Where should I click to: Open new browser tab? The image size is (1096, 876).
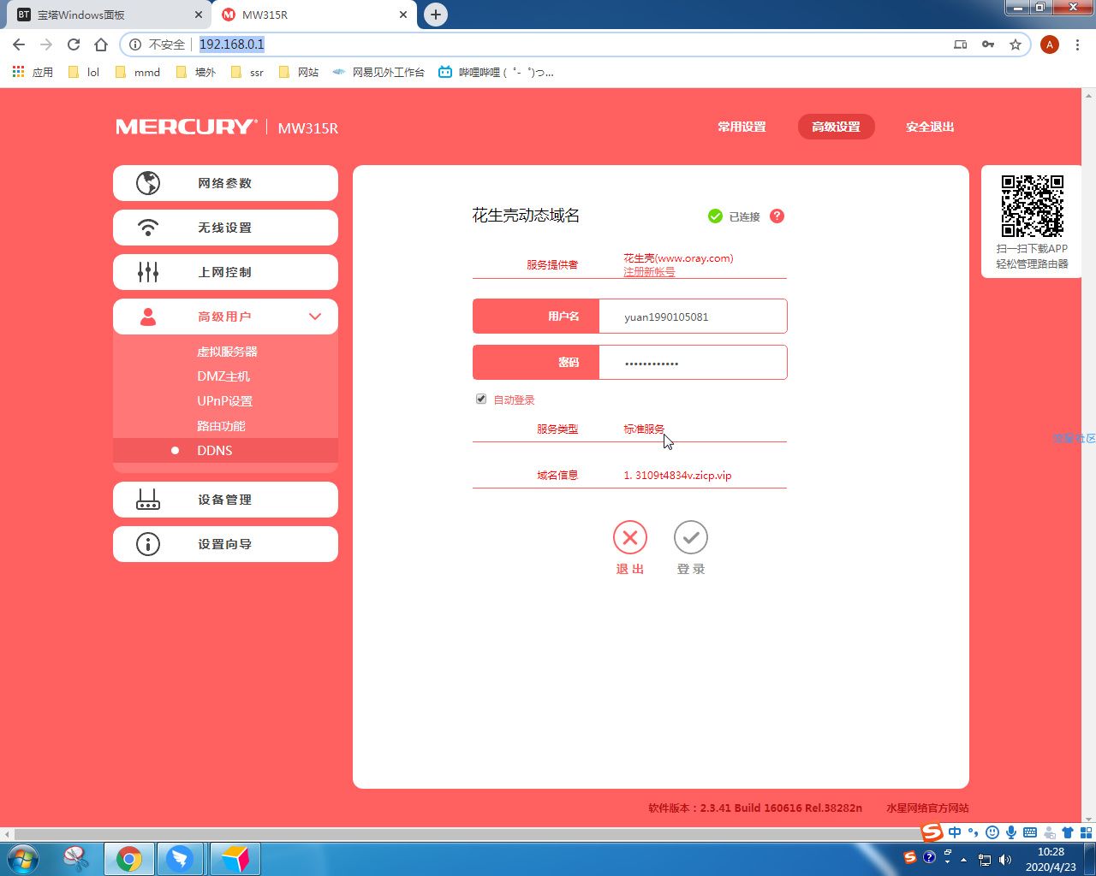pyautogui.click(x=436, y=15)
